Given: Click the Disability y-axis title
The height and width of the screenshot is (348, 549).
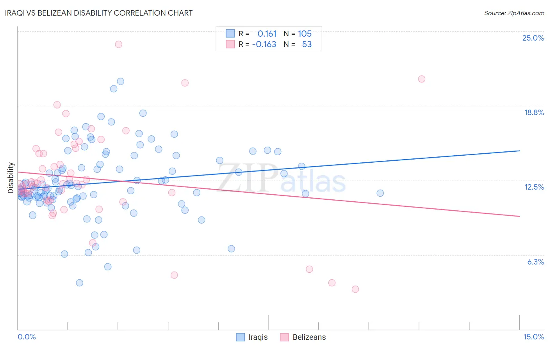Looking at the screenshot, I should pos(11,178).
